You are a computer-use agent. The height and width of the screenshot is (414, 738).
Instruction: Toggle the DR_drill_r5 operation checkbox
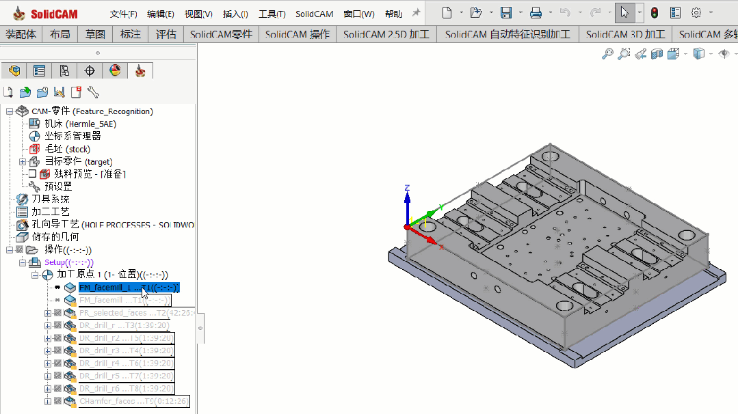pyautogui.click(x=57, y=376)
